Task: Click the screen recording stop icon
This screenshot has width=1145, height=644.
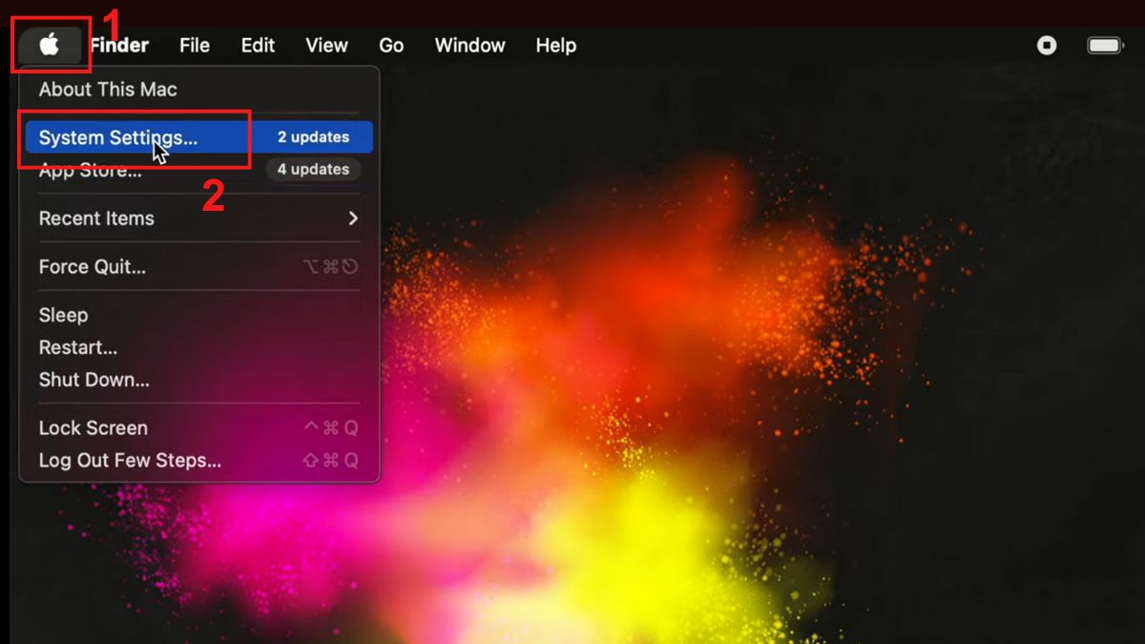Action: [1047, 45]
